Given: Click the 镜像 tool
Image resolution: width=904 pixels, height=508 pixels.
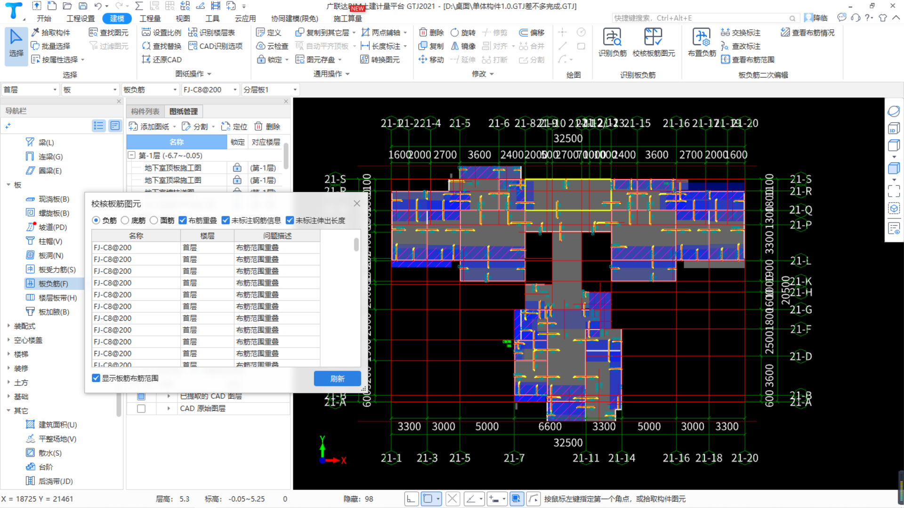Looking at the screenshot, I should coord(463,46).
